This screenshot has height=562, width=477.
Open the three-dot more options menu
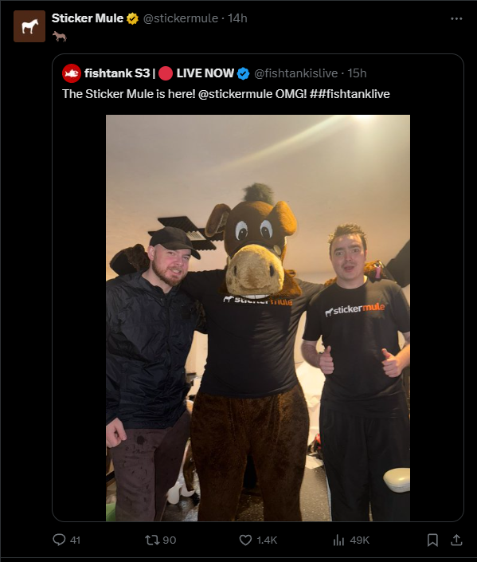456,18
